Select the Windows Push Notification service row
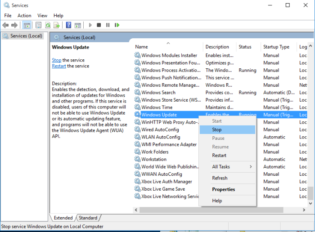 [x=220, y=77]
